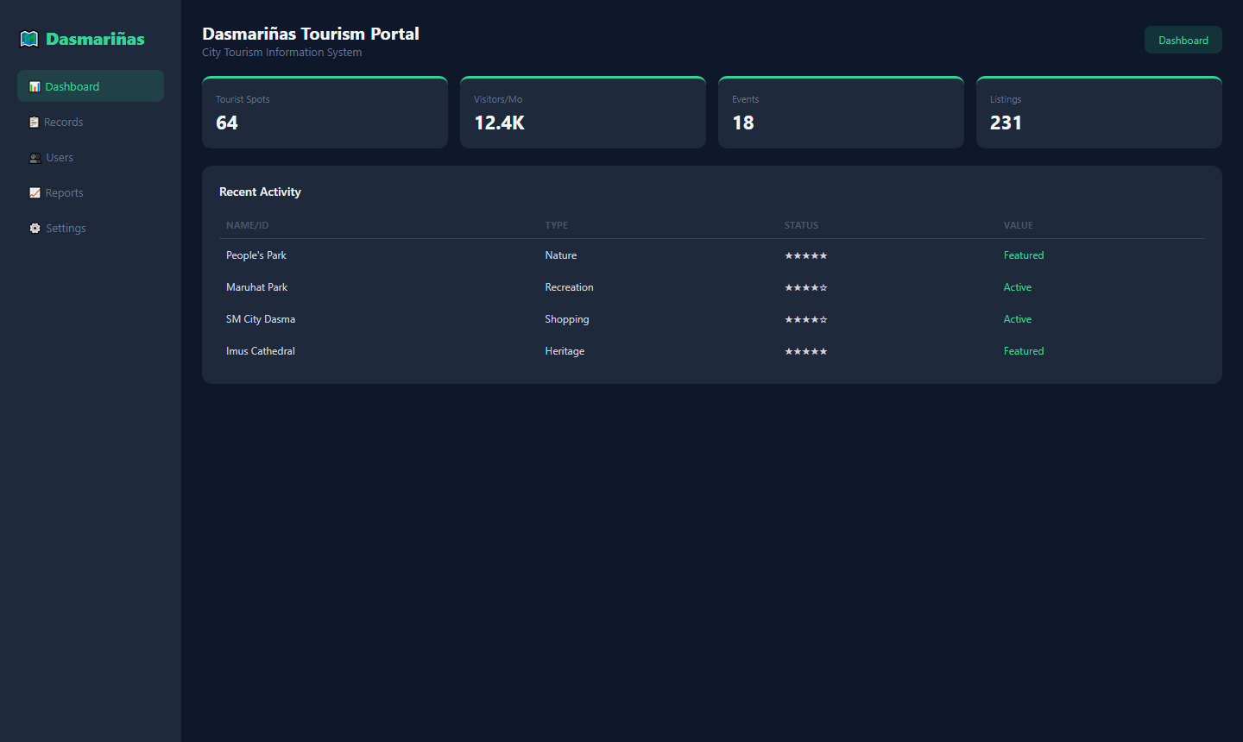
Task: Click the Records clipboard icon
Action: (35, 123)
